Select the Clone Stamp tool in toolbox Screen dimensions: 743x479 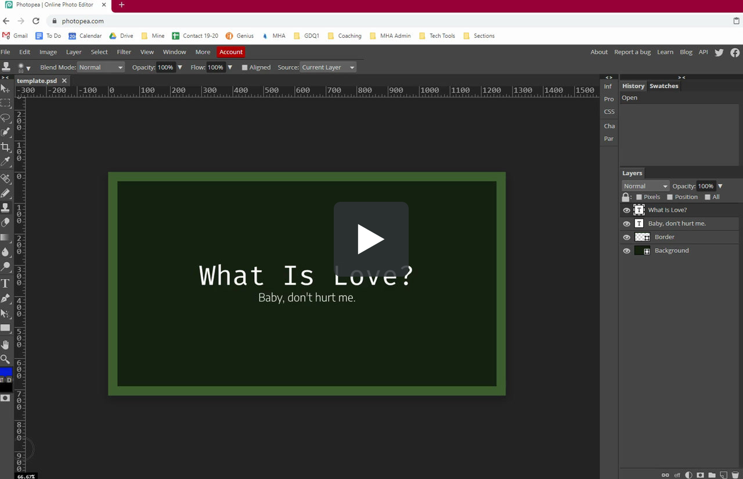point(5,208)
